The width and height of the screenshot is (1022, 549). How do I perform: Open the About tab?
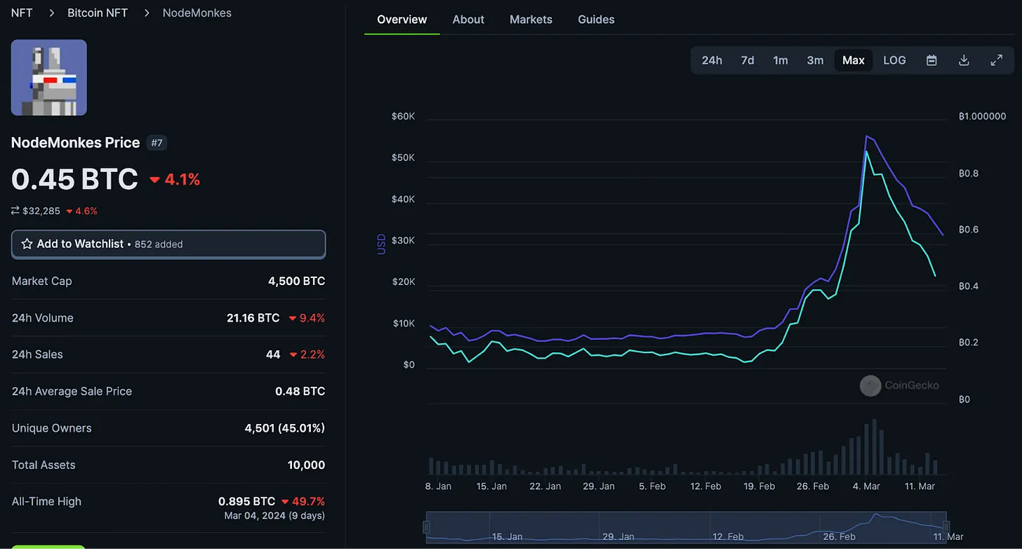(468, 20)
